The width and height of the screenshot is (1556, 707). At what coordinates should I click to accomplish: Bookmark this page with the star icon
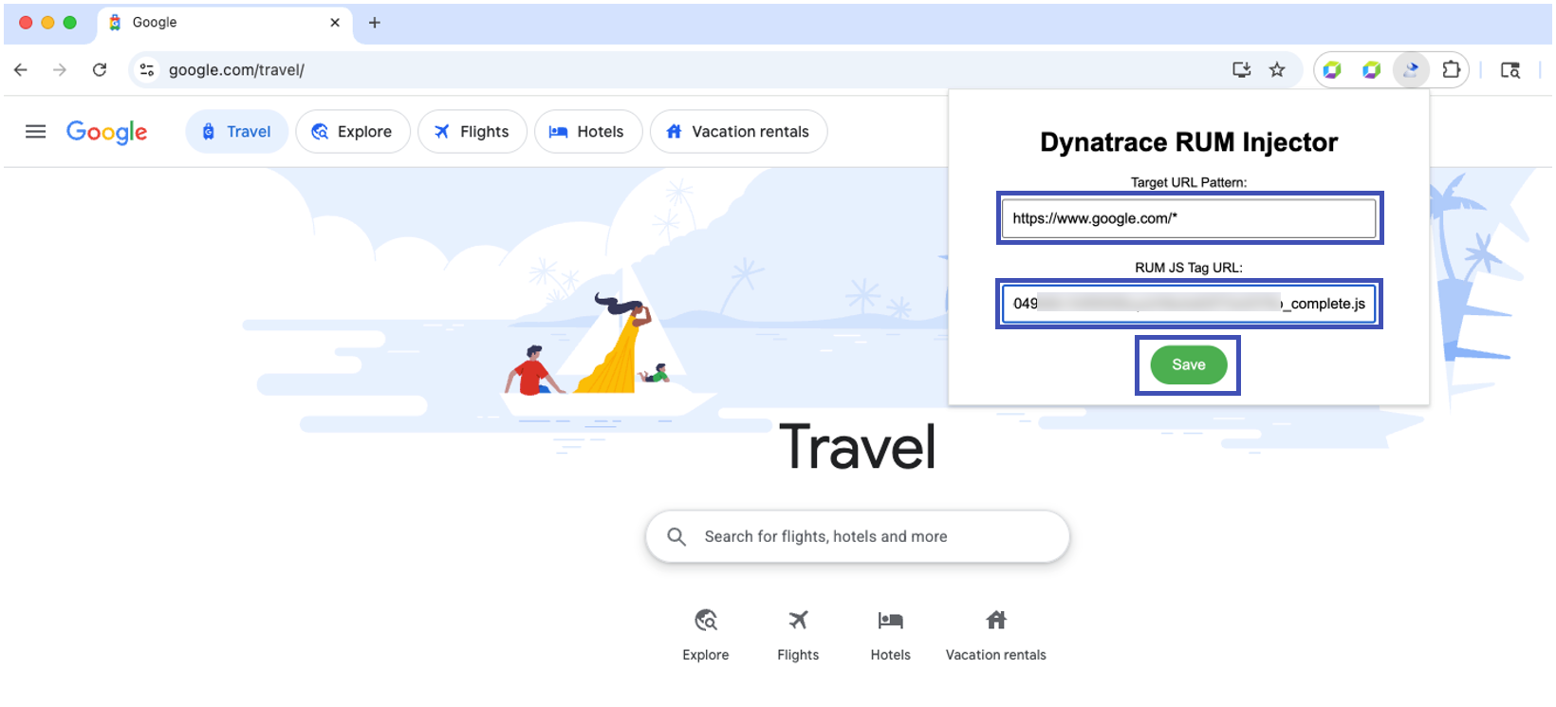point(1277,69)
